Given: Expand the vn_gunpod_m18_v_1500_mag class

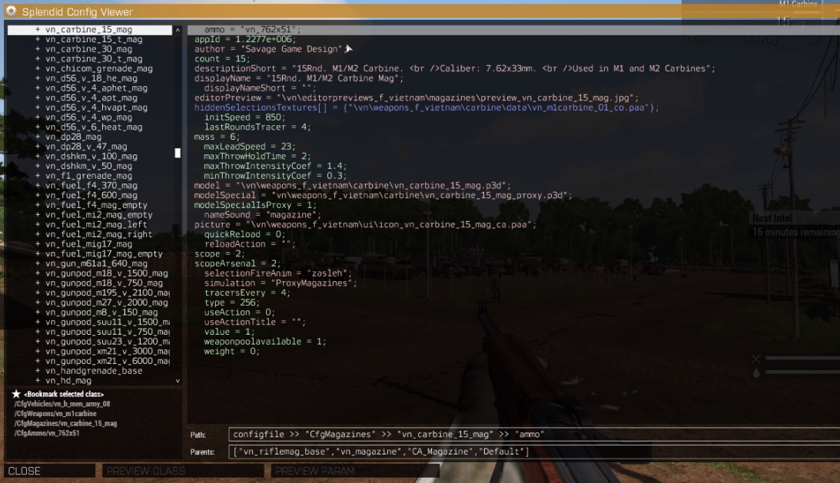Looking at the screenshot, I should point(37,273).
